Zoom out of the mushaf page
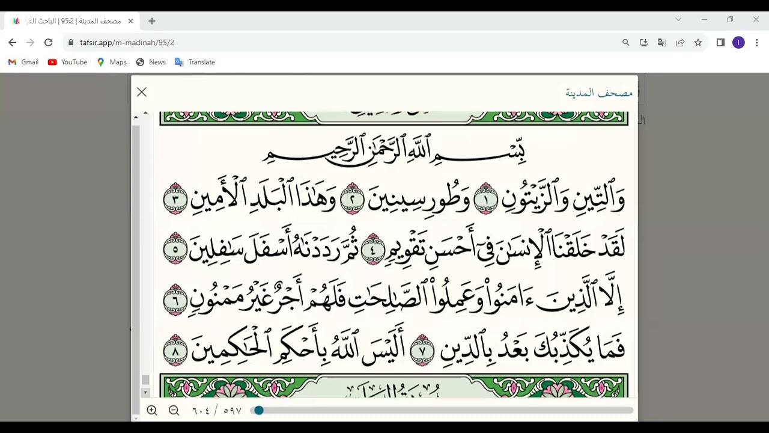The height and width of the screenshot is (433, 769). point(174,410)
